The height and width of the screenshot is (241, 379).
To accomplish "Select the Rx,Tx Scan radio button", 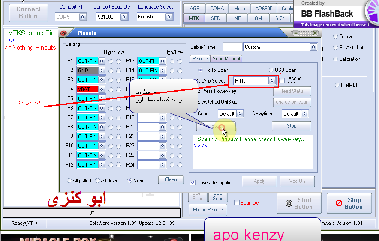I will pyautogui.click(x=200, y=70).
